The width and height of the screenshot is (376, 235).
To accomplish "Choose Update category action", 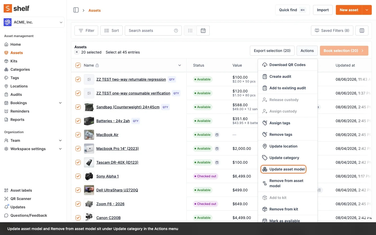I will (x=288, y=158).
